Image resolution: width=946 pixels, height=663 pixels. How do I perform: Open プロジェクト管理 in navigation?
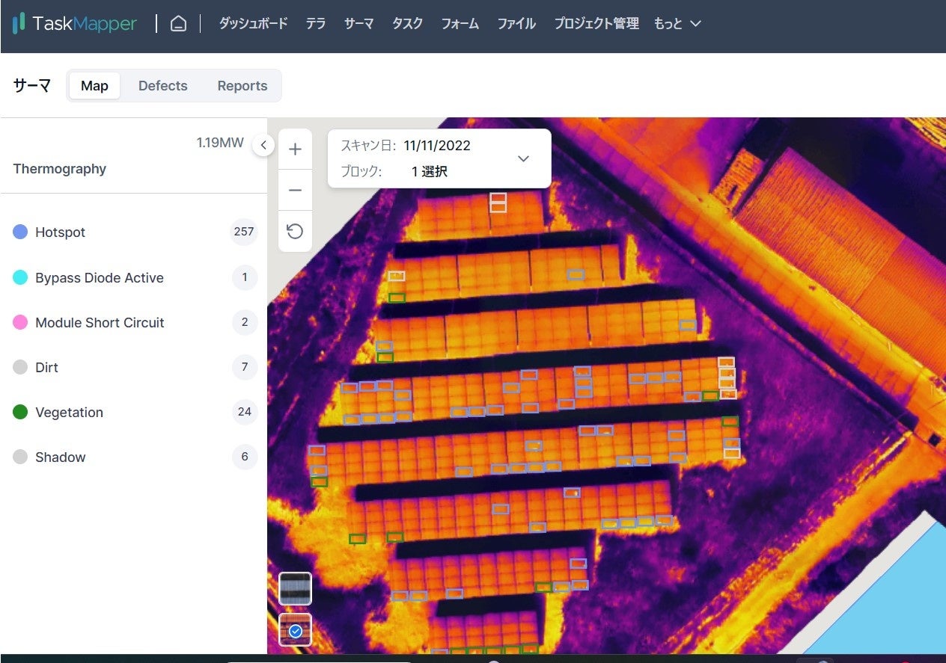[x=596, y=24]
